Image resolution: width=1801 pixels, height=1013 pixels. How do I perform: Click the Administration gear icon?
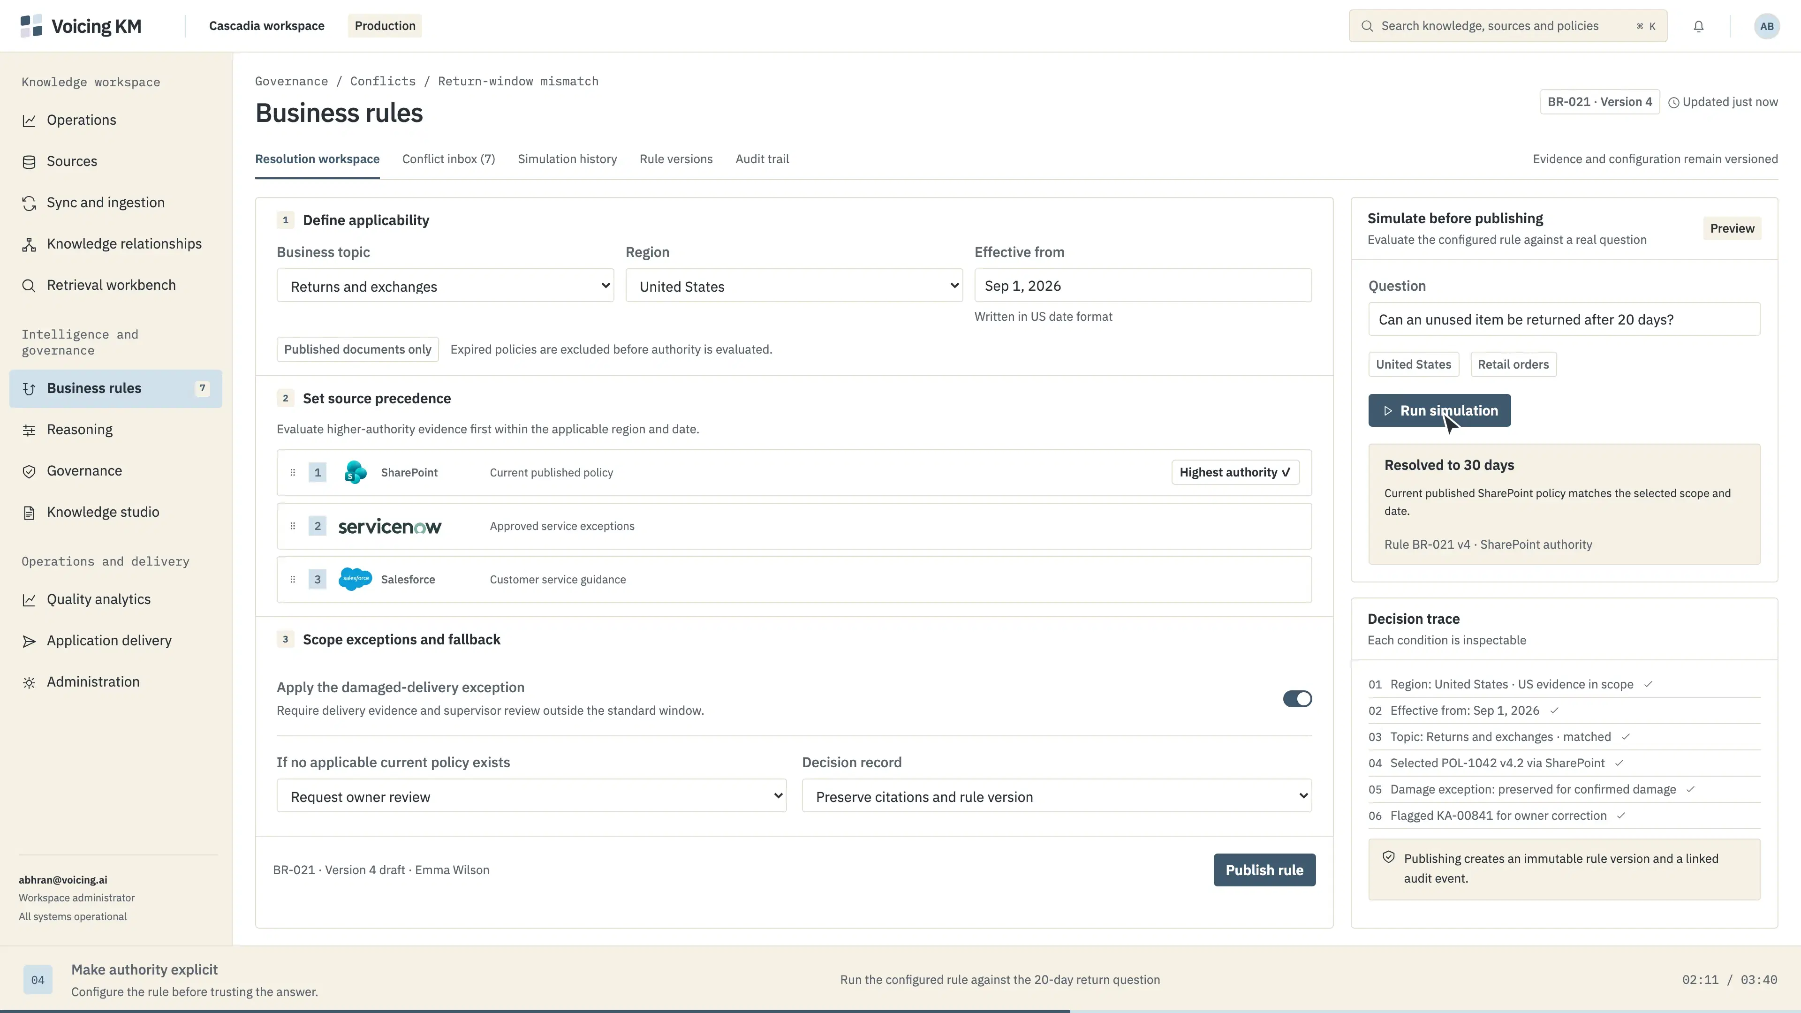pyautogui.click(x=29, y=682)
